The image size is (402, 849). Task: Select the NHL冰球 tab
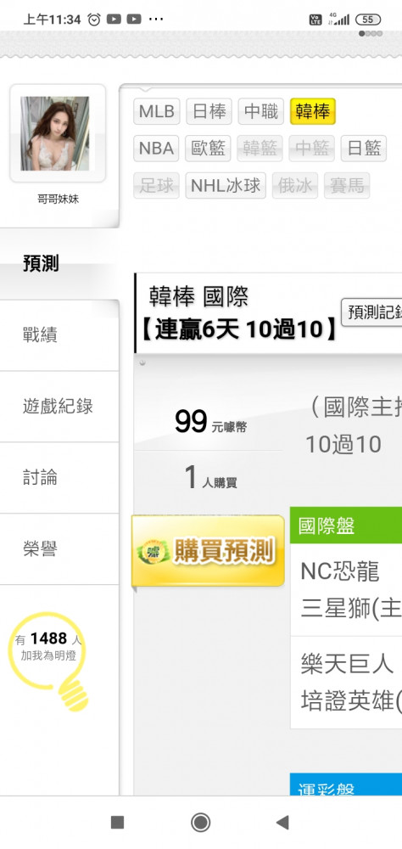(x=226, y=186)
